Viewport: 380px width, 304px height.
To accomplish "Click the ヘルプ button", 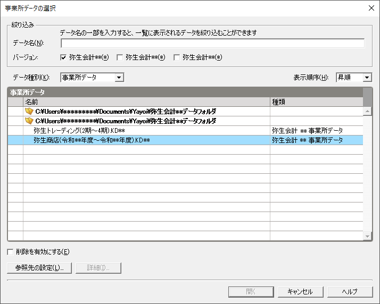I will click(x=350, y=292).
